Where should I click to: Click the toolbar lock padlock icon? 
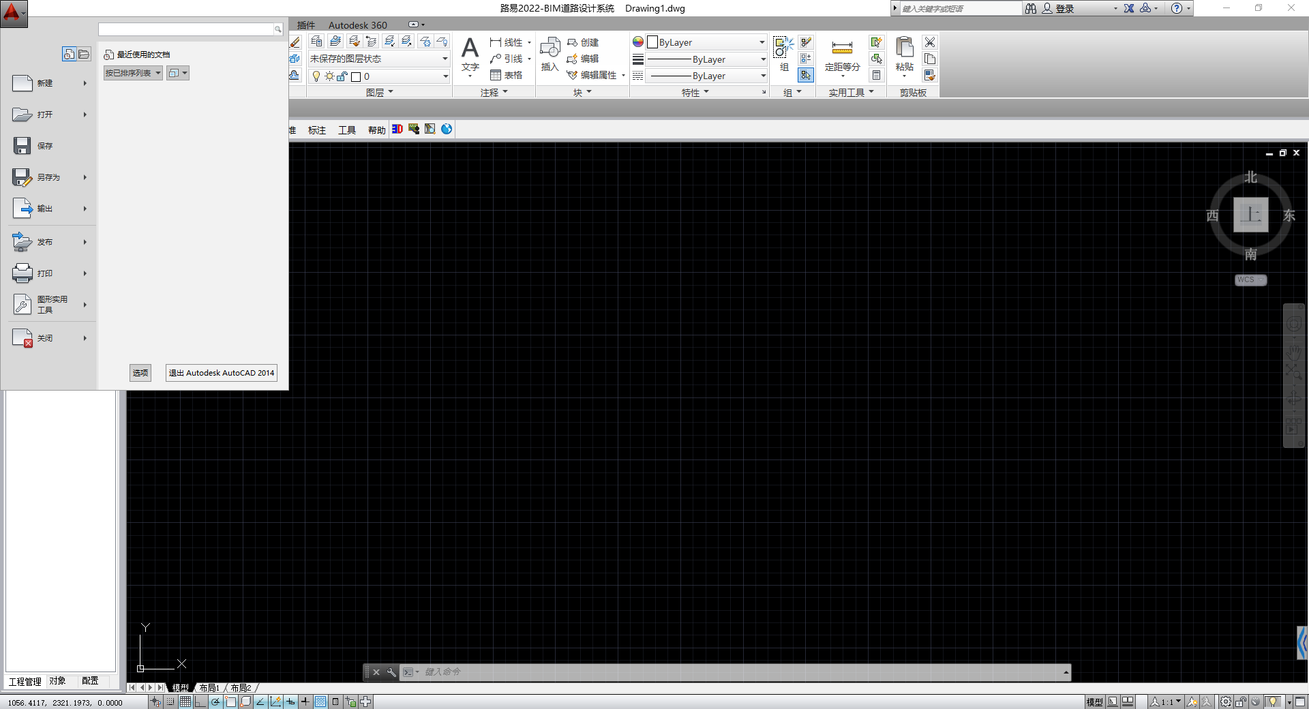point(1241,702)
